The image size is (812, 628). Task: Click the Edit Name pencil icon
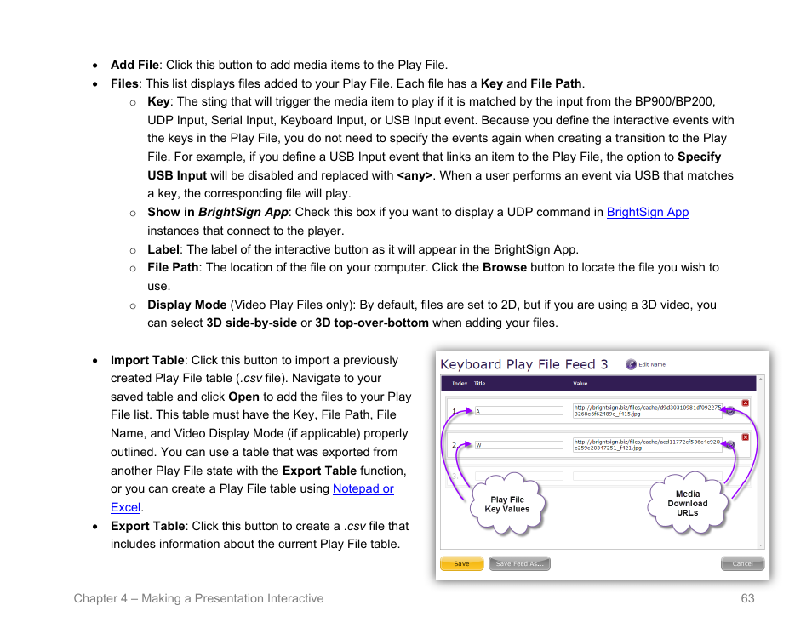(x=630, y=364)
